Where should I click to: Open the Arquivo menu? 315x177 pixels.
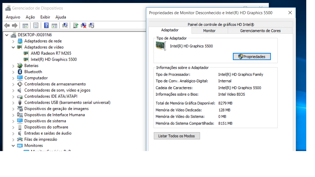13,17
